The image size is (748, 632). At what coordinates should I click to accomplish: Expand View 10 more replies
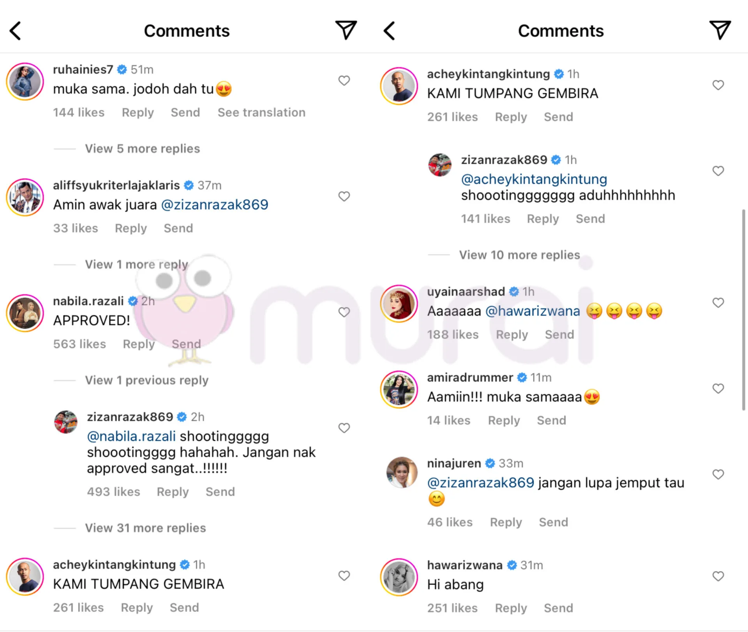coord(519,255)
